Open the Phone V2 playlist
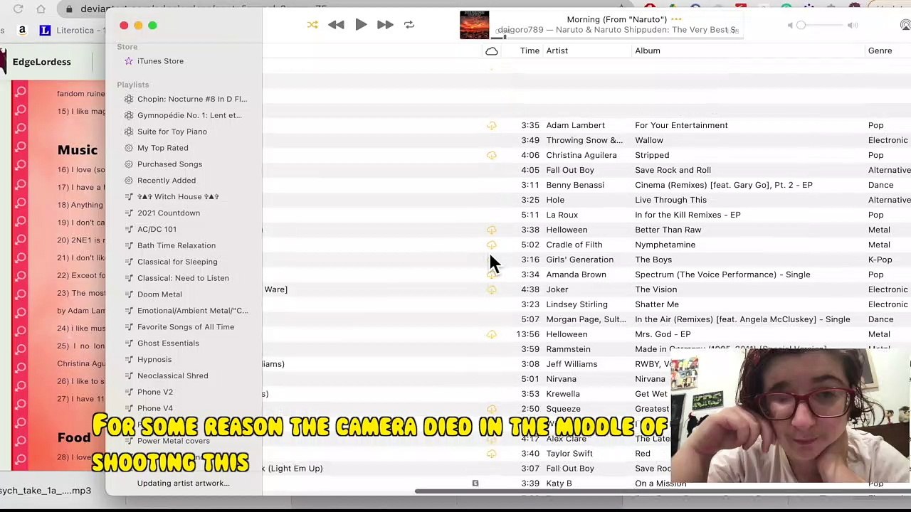Viewport: 911px width, 512px height. [x=155, y=392]
